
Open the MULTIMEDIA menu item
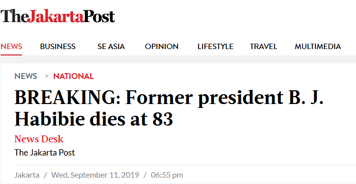pyautogui.click(x=318, y=46)
